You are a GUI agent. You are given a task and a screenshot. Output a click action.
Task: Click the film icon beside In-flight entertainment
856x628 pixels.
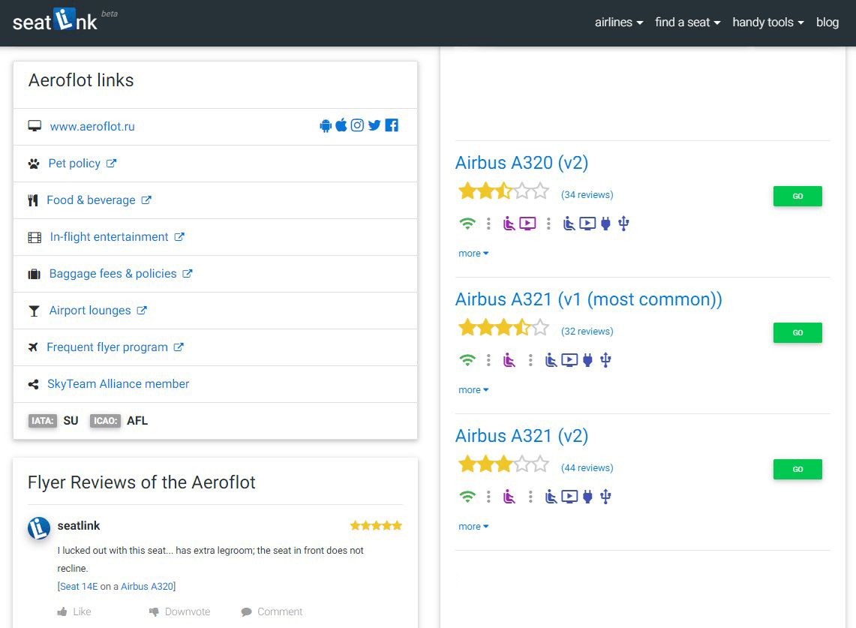[35, 238]
